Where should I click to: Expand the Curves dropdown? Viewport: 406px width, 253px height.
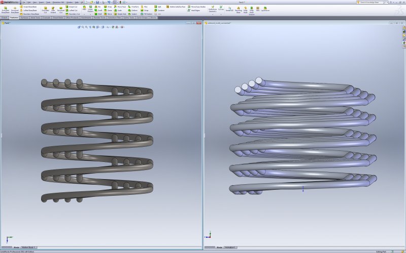(x=221, y=15)
